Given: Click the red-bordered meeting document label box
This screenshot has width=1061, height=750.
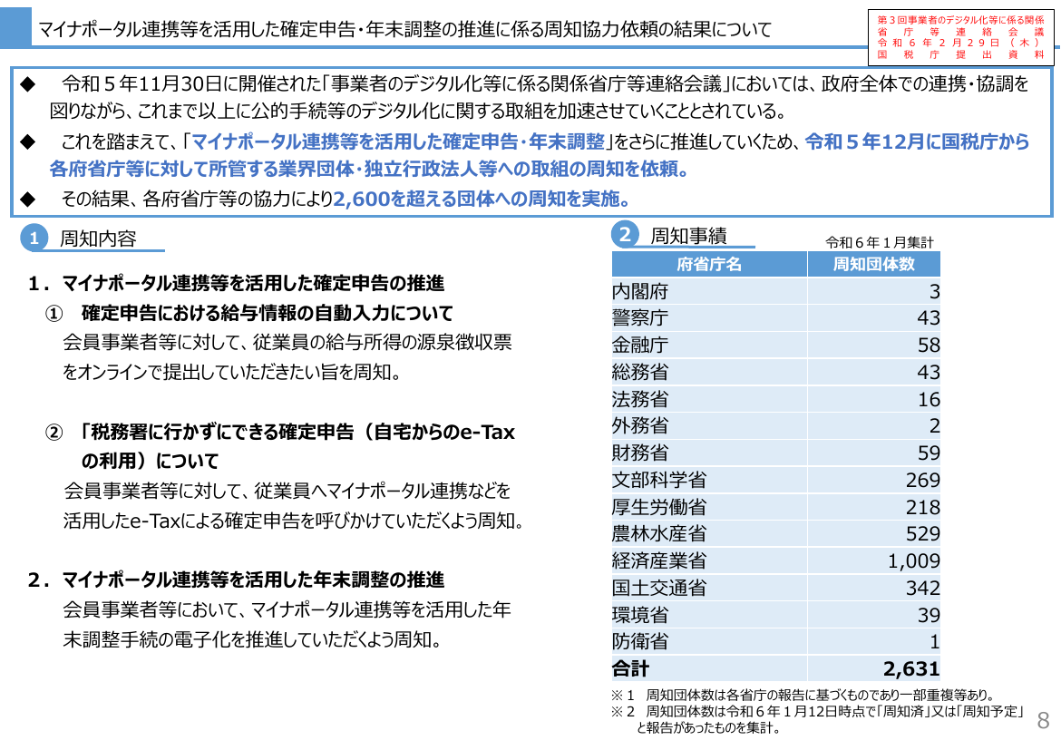Looking at the screenshot, I should click(960, 37).
